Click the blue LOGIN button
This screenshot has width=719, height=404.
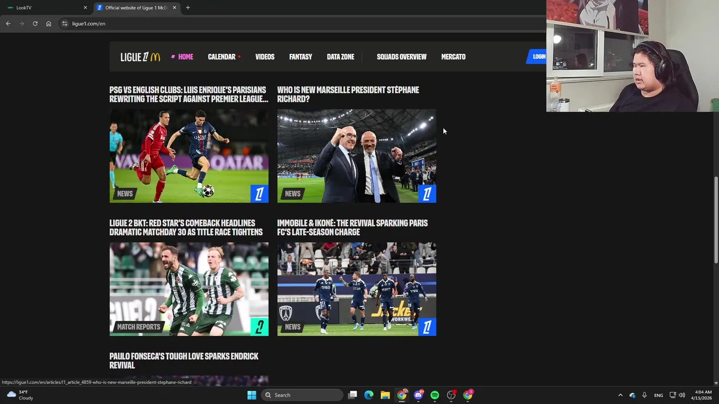tap(537, 57)
